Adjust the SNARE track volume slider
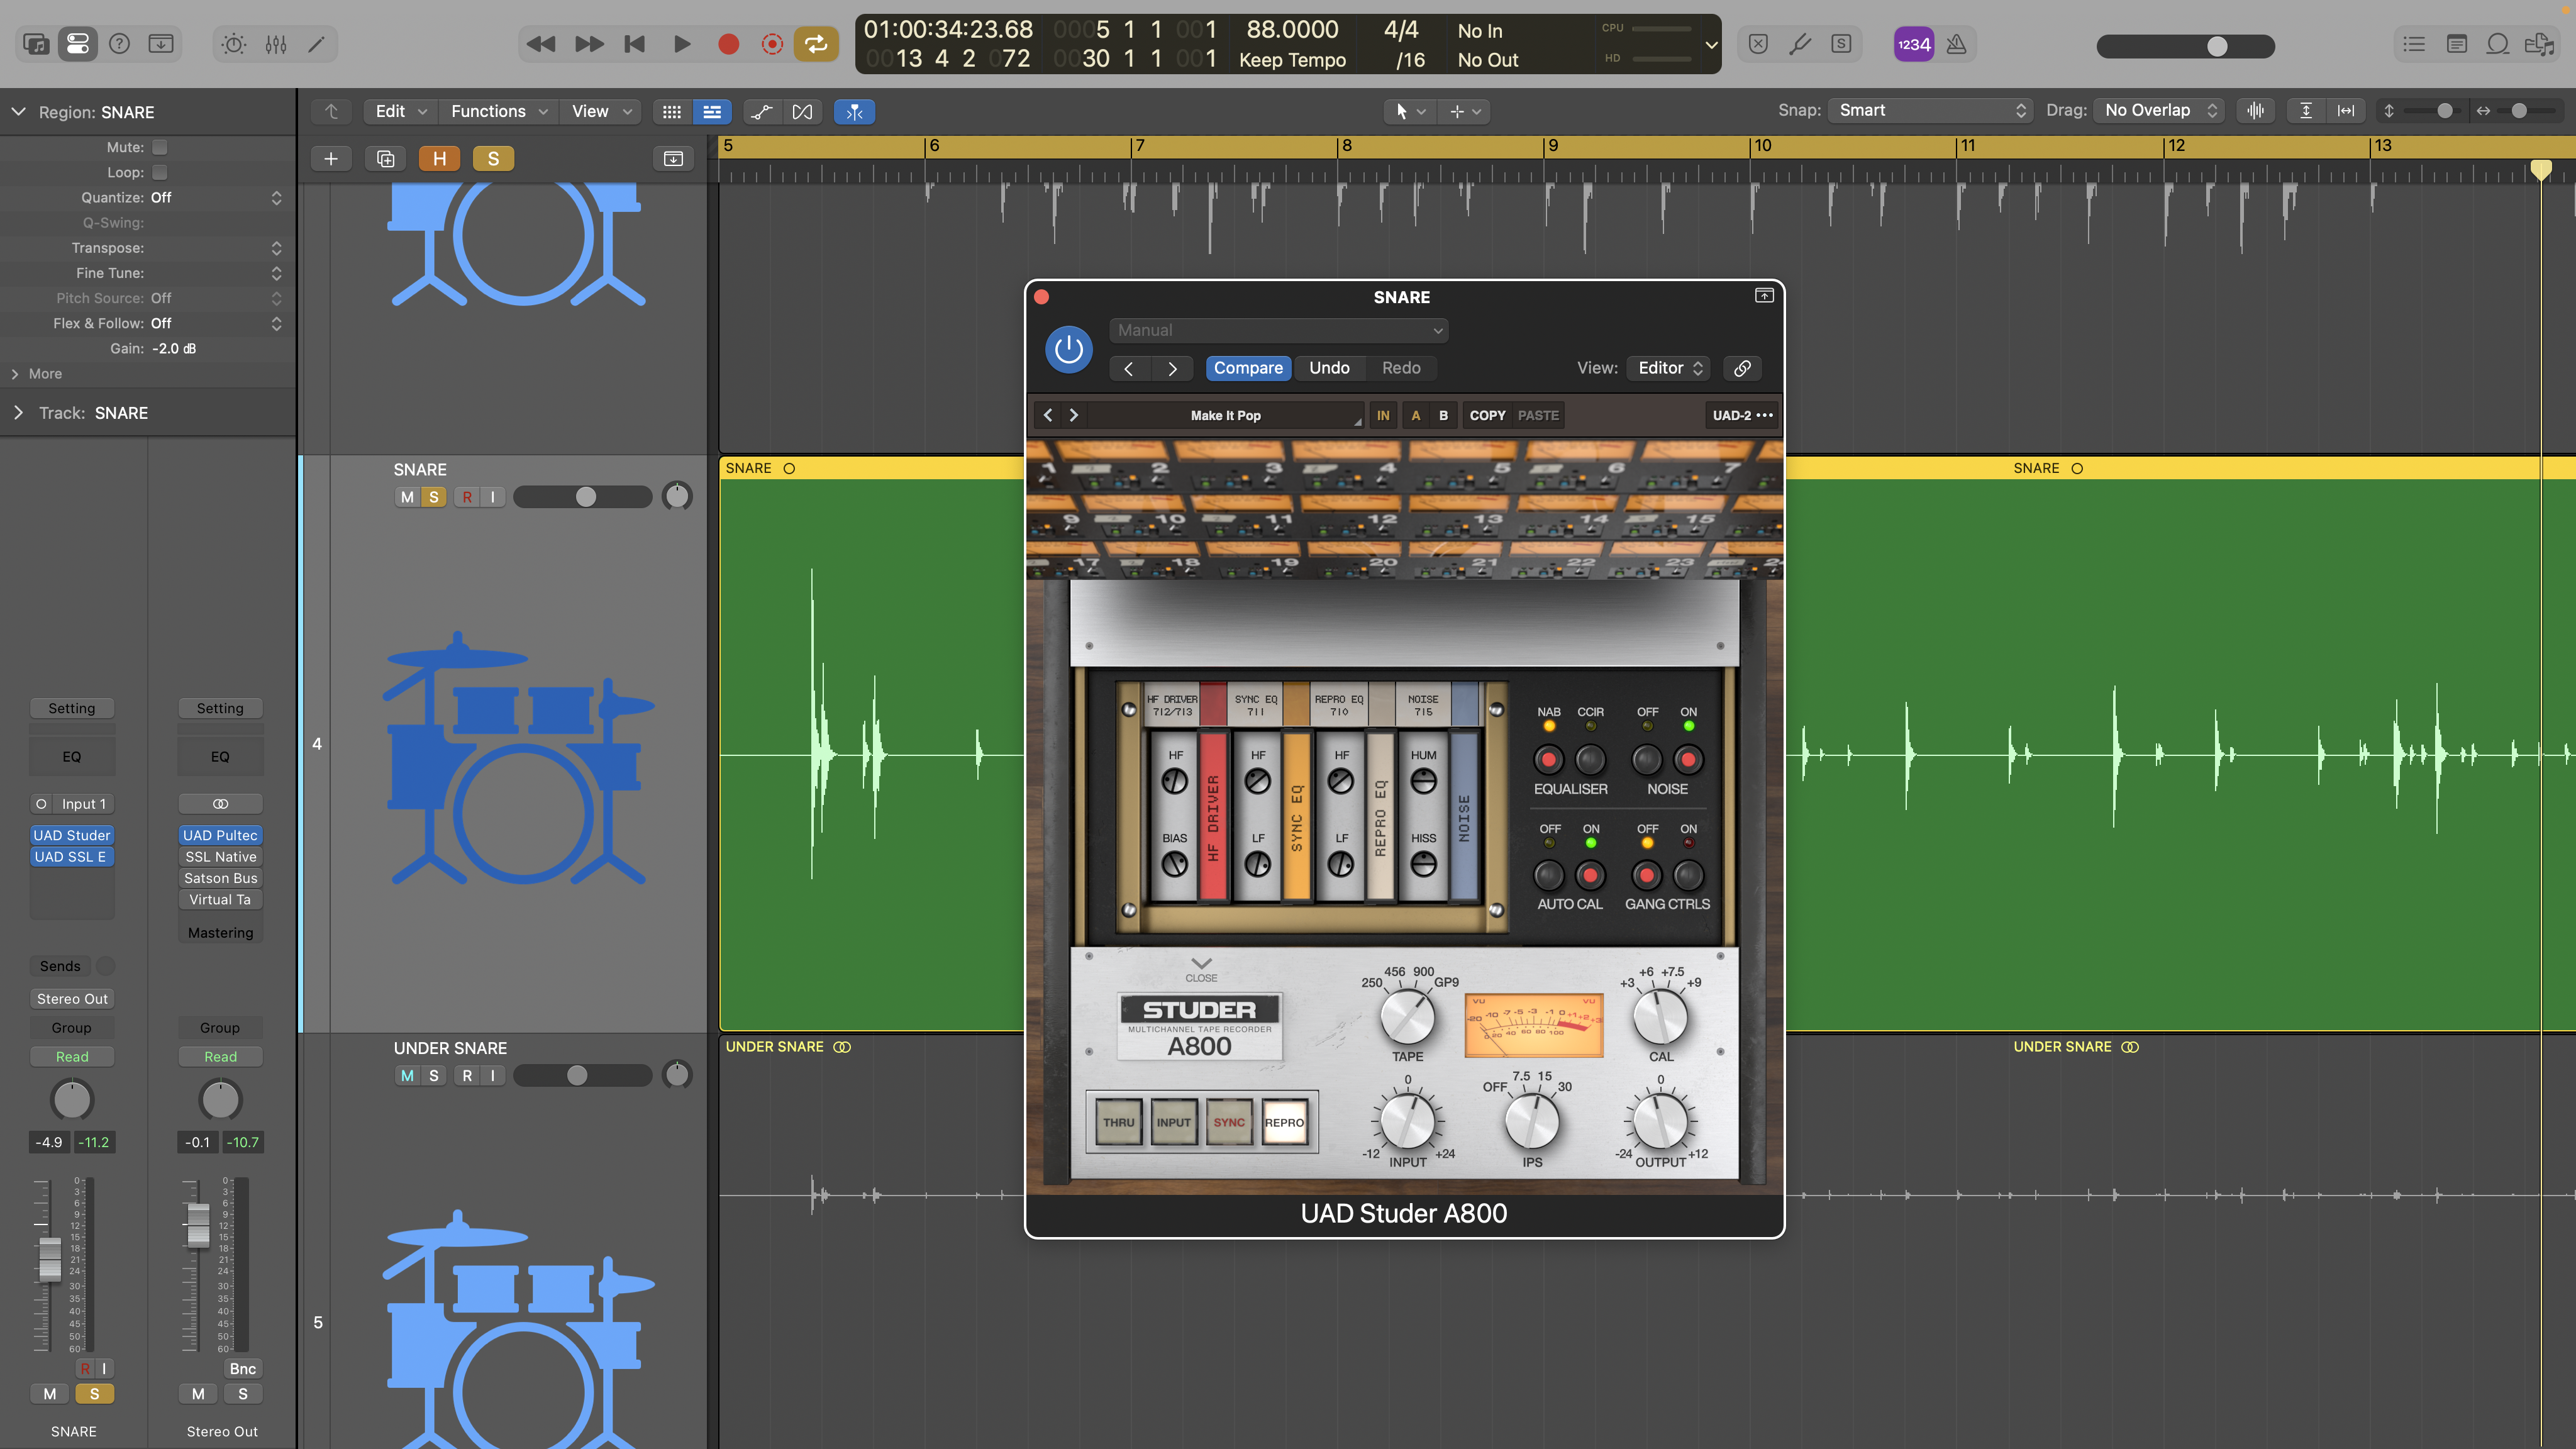 pyautogui.click(x=586, y=497)
